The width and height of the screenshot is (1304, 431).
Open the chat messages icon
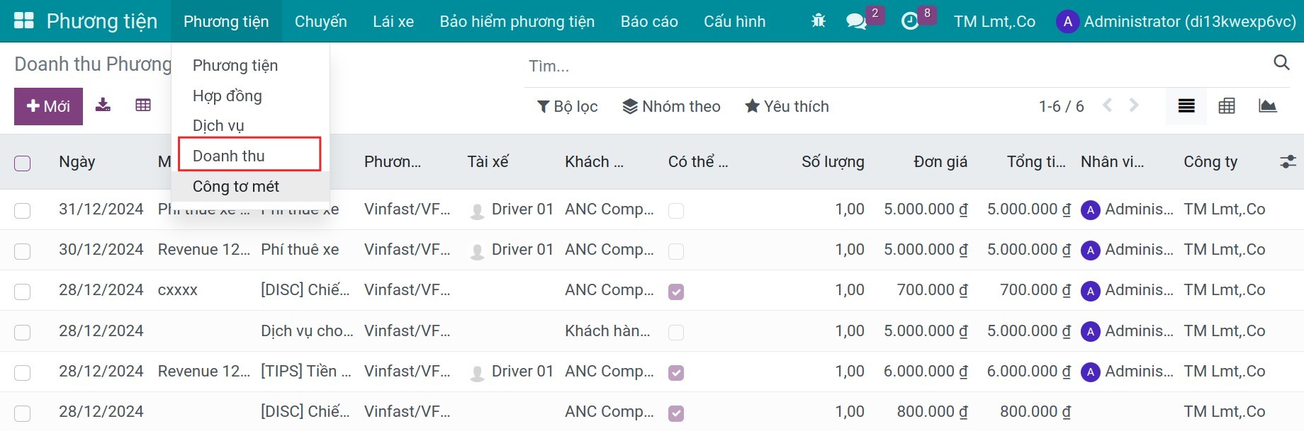(x=857, y=22)
